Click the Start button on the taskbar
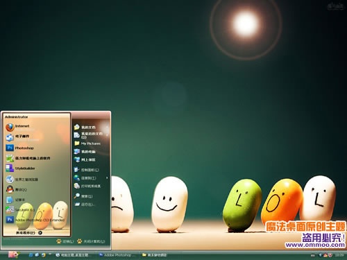This screenshot has width=347, height=260. pos(13,254)
